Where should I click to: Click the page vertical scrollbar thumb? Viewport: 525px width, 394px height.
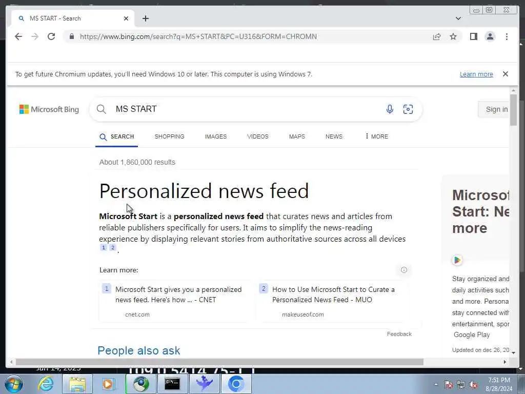513,110
